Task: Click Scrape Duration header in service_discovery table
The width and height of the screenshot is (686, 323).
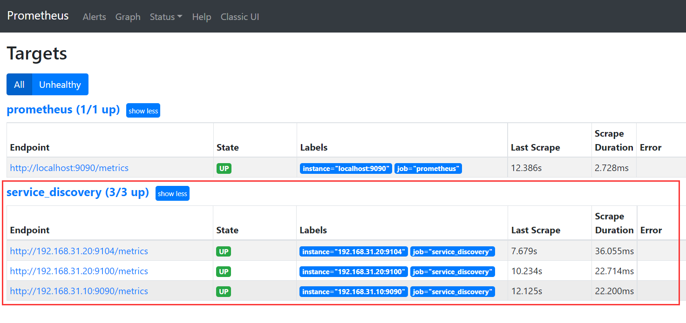Action: tap(614, 223)
